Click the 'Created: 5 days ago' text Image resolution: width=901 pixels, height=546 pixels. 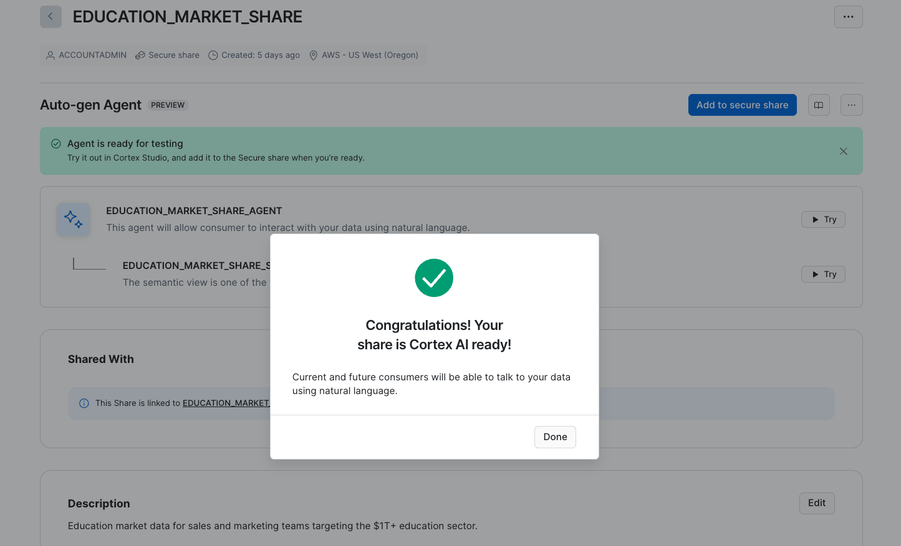click(261, 55)
